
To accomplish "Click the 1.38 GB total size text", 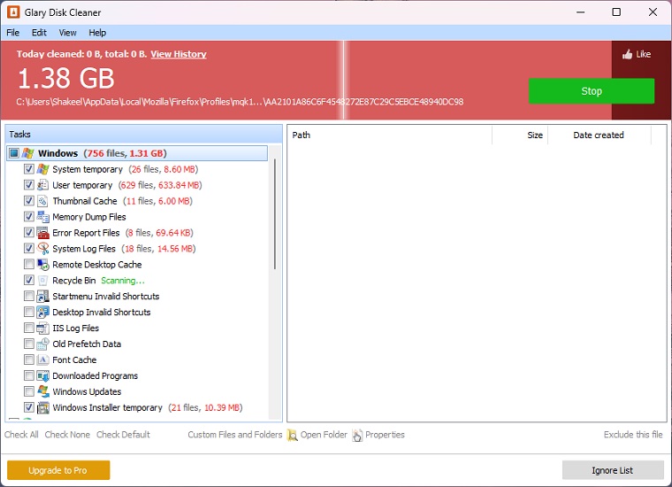I will coord(66,79).
